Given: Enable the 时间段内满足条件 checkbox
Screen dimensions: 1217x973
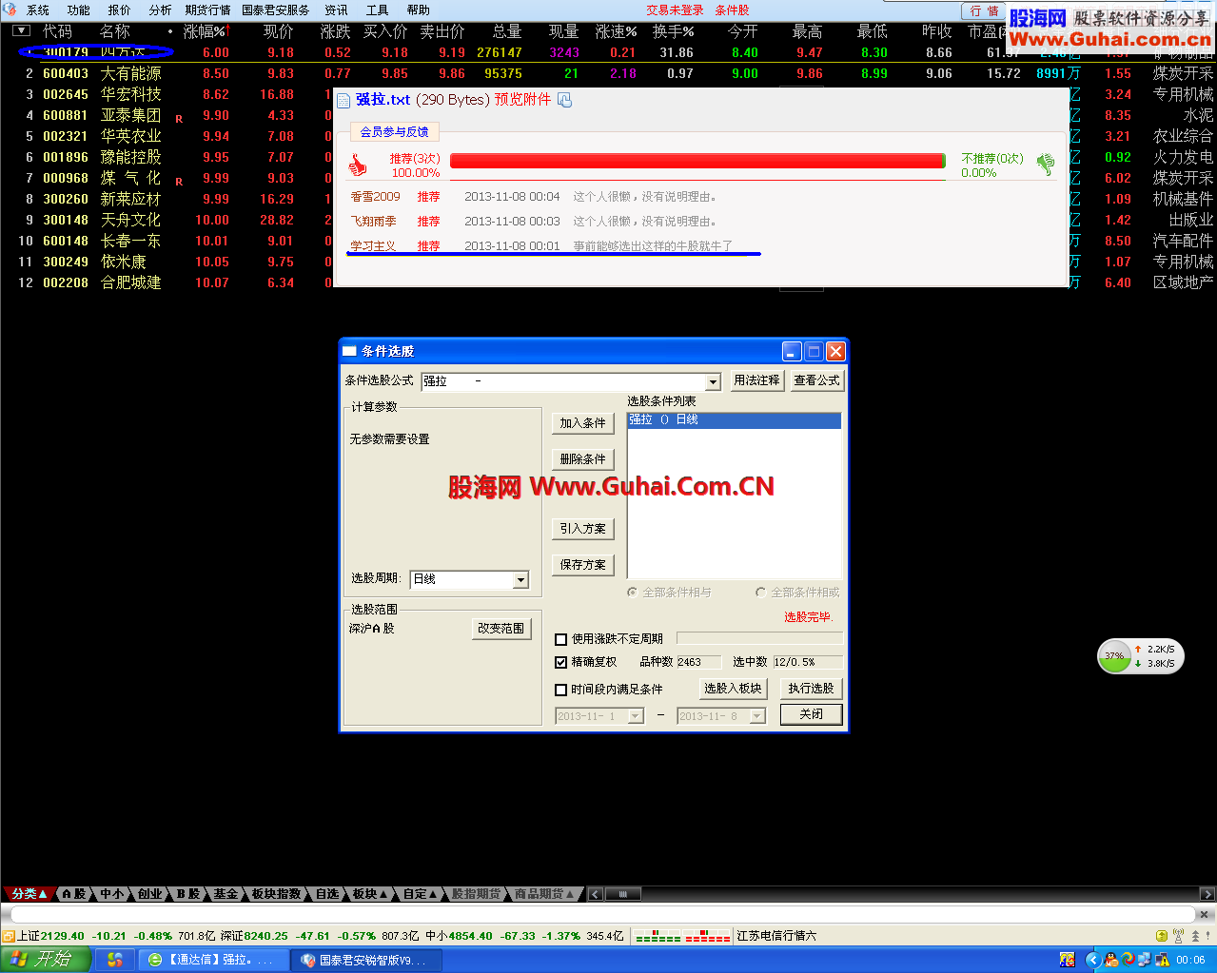Looking at the screenshot, I should (x=561, y=690).
